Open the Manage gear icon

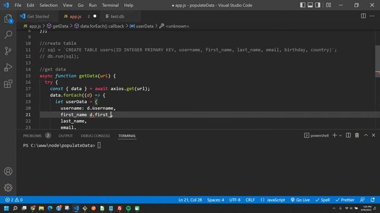[x=8, y=188]
